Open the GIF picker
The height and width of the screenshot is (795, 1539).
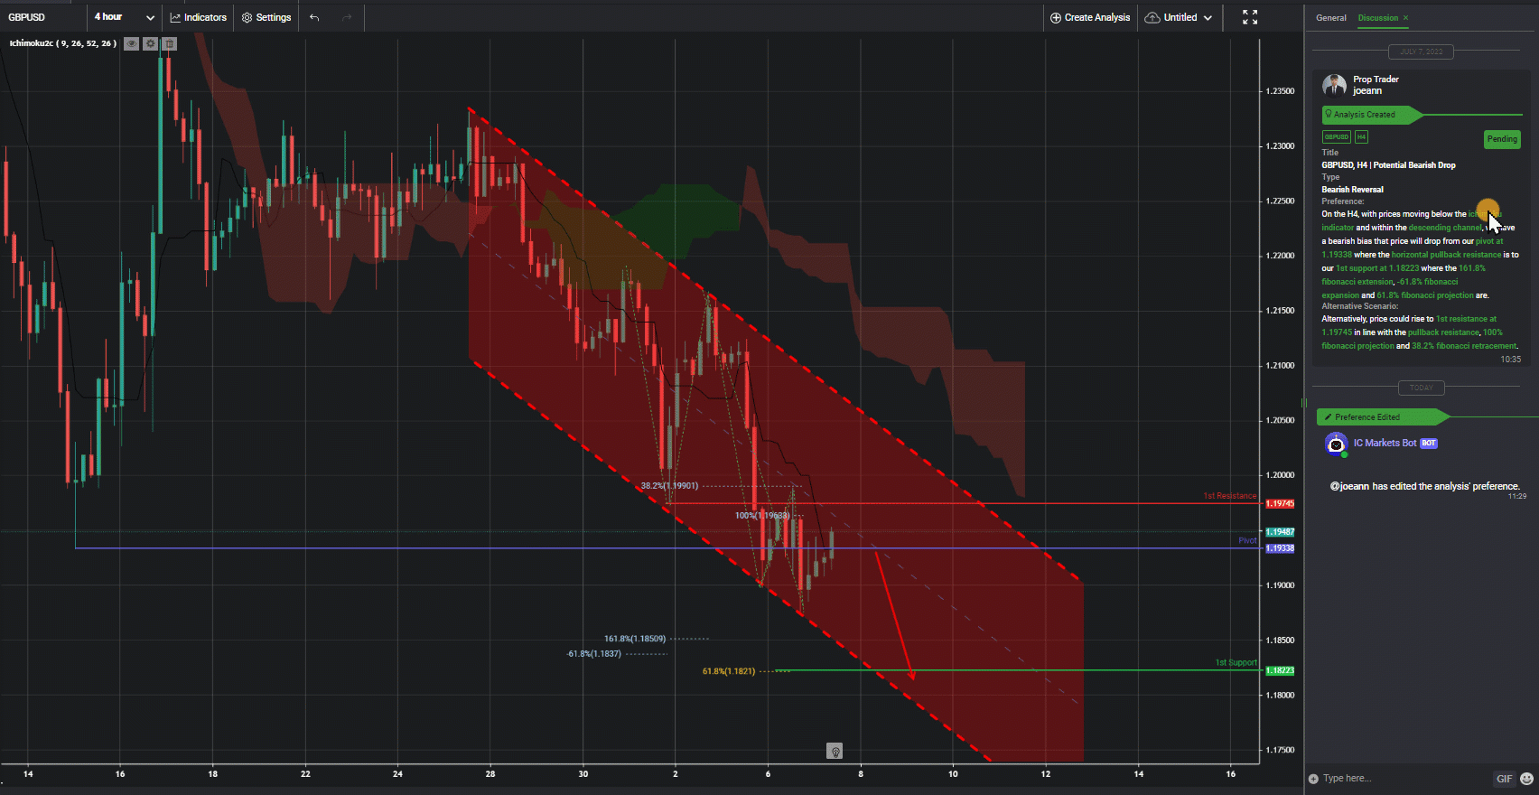click(1504, 779)
